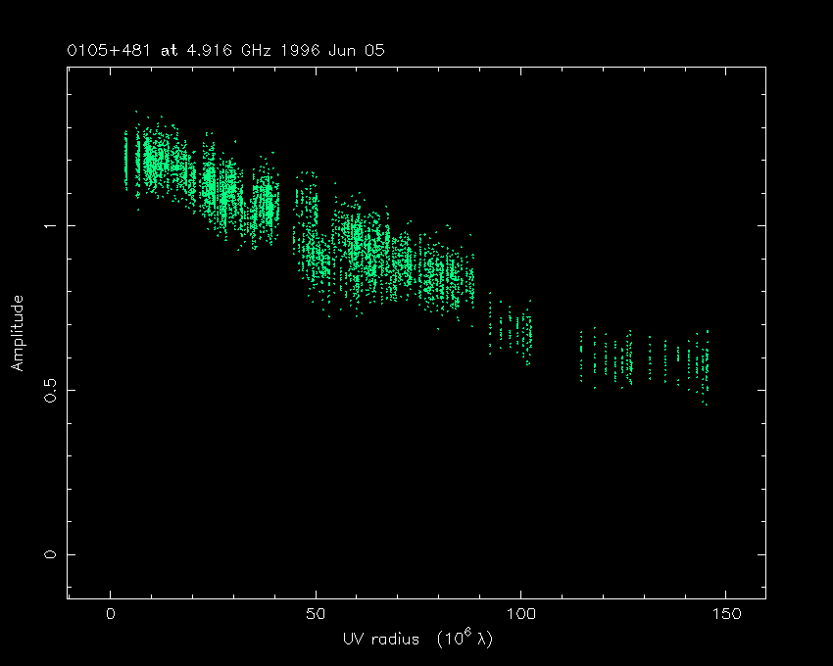Click the x-axis tick label "150"

(x=725, y=614)
